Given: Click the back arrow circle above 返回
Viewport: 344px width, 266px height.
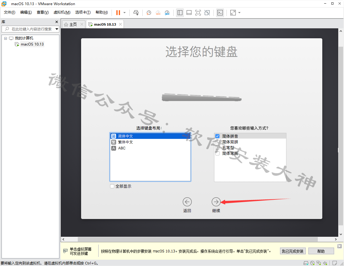Looking at the screenshot, I should [187, 202].
